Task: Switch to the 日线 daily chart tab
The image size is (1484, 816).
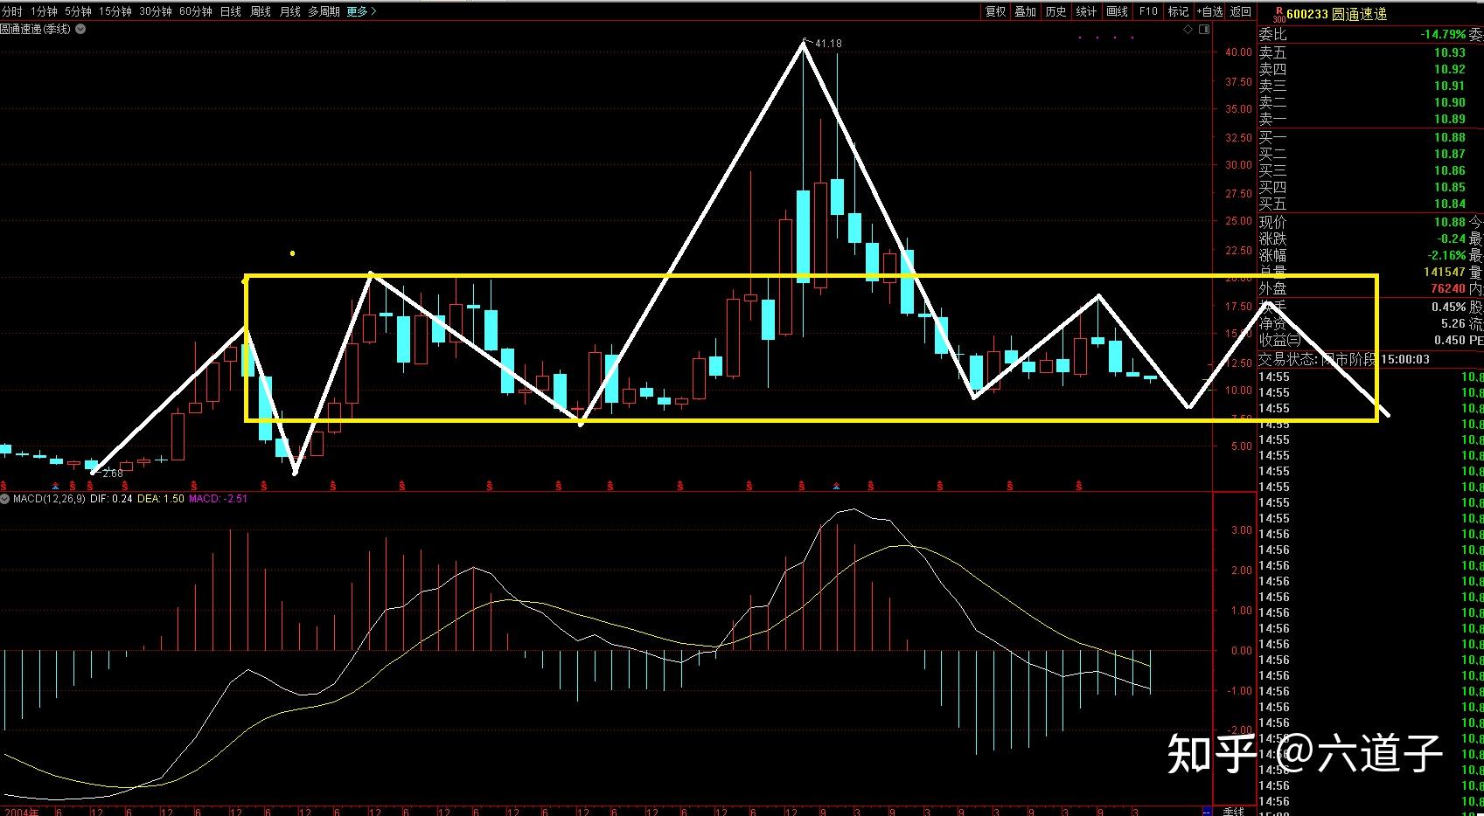Action: (231, 11)
